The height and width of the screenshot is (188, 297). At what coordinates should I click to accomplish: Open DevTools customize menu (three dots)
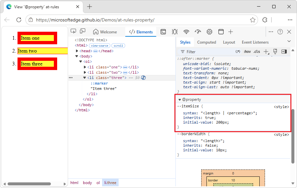click(x=271, y=32)
